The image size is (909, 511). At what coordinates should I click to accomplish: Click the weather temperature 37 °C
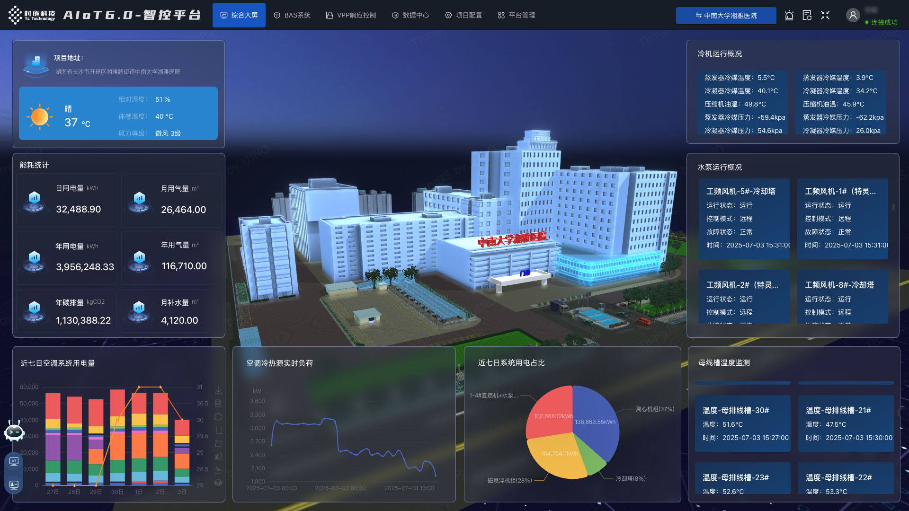(77, 123)
